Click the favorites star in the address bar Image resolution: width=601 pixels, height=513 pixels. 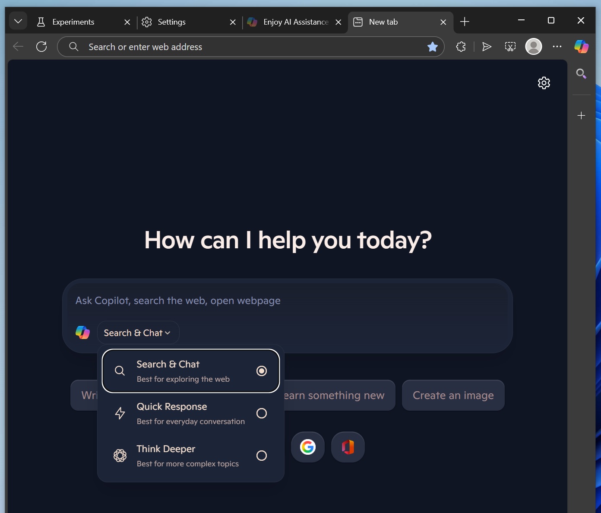coord(432,47)
